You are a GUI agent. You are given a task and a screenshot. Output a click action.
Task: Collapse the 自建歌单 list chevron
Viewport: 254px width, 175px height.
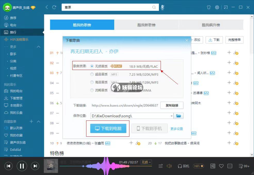pyautogui.click(x=39, y=121)
